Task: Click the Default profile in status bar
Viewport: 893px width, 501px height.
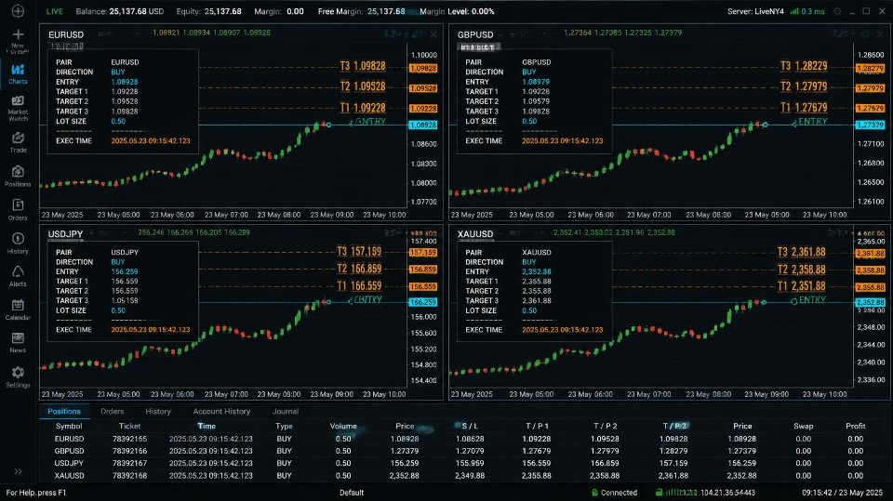Action: tap(352, 493)
